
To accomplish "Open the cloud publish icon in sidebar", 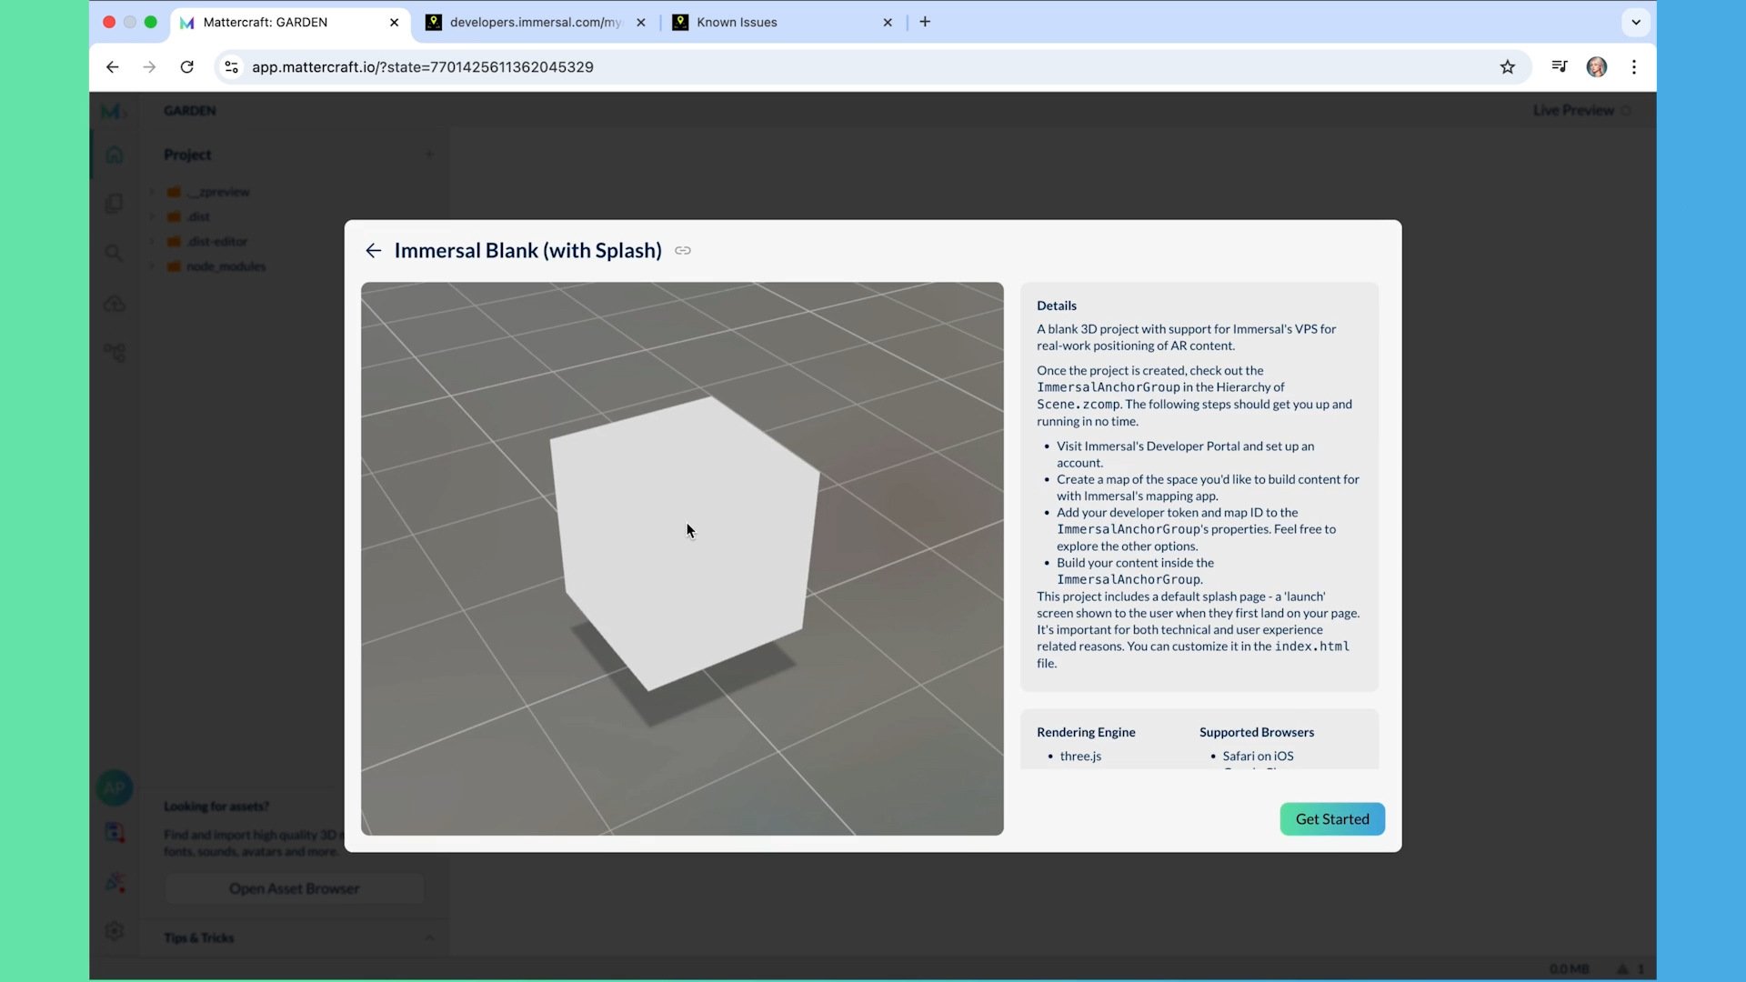I will click(114, 304).
